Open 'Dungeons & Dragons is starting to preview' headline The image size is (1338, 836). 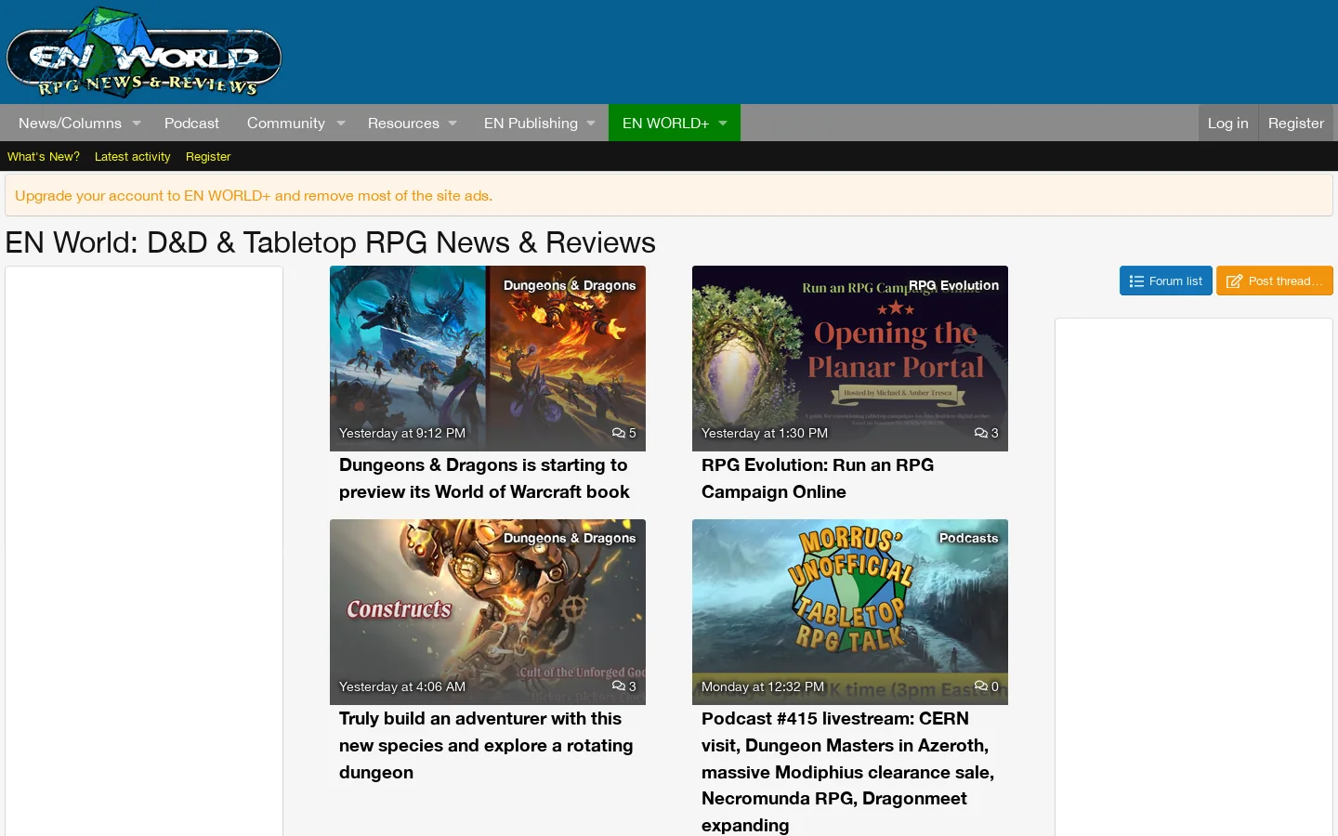[484, 478]
